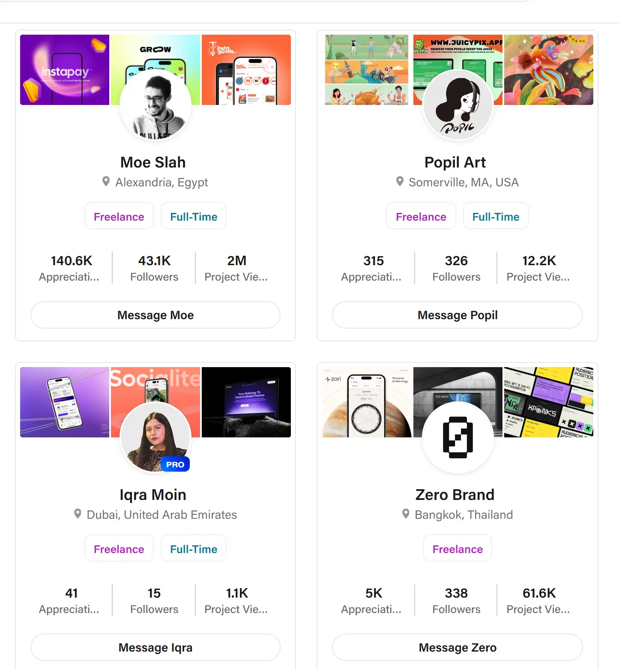Open Popil Art's logo avatar
Viewport: 619px width, 670px height.
click(x=458, y=105)
